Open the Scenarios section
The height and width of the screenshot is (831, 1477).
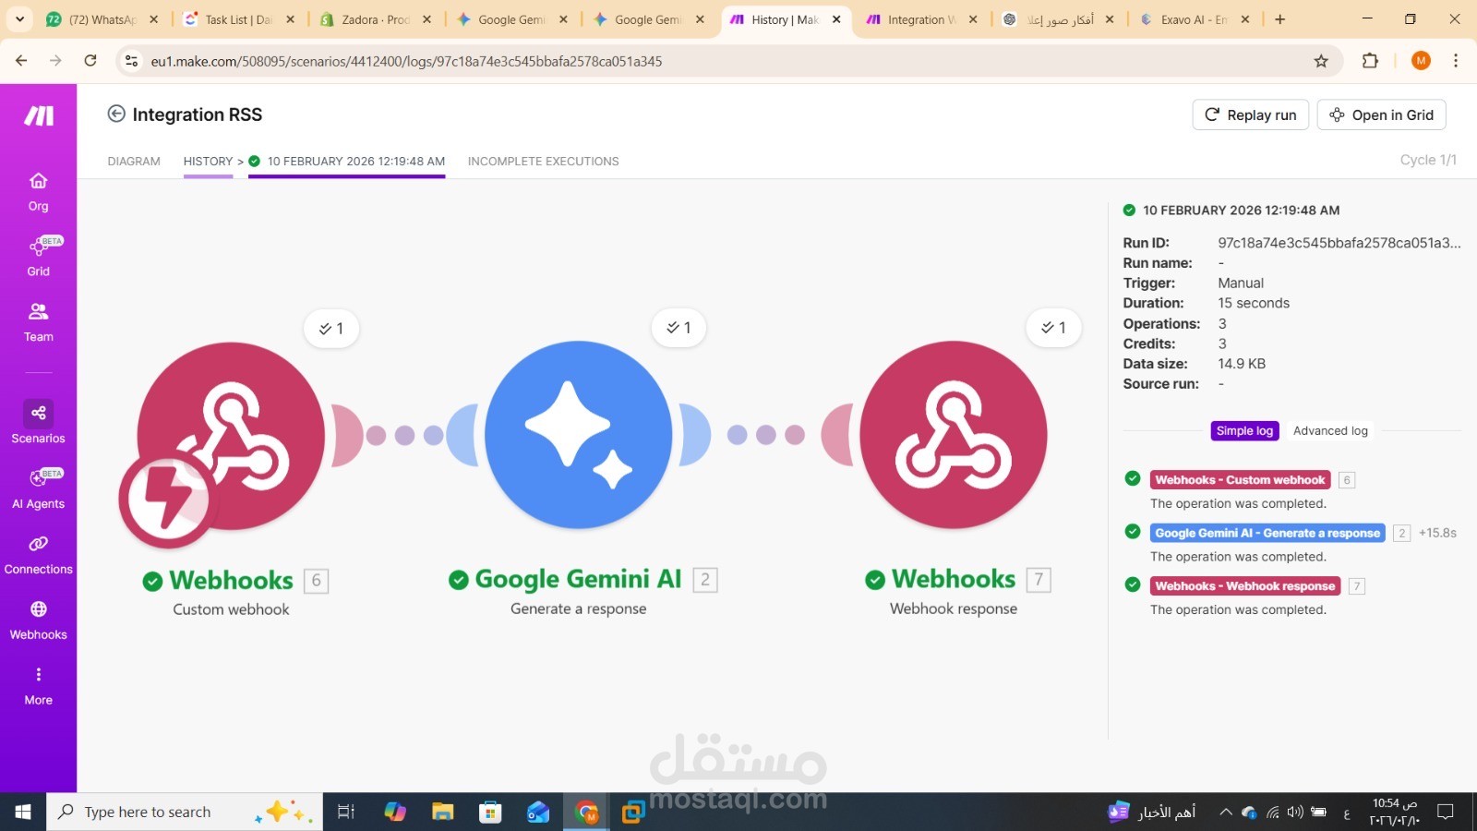tap(38, 423)
